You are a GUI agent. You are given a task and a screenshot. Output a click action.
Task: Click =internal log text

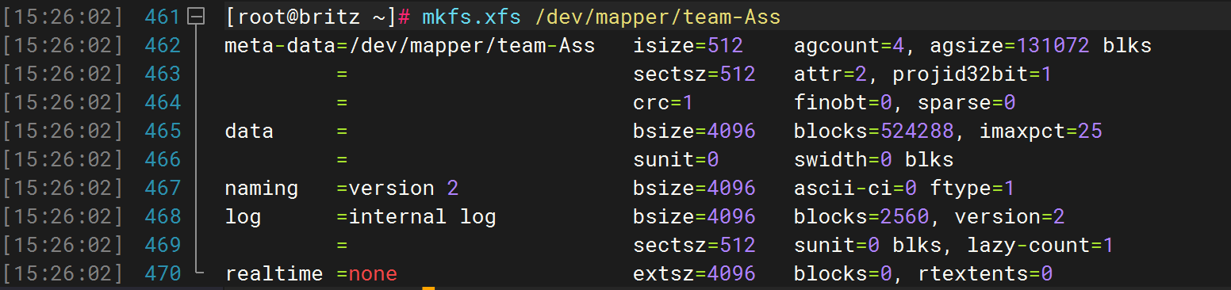point(416,216)
